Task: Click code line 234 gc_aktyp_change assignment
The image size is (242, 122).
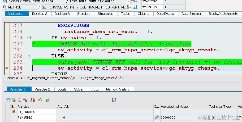Action: pyautogui.click(x=139, y=68)
